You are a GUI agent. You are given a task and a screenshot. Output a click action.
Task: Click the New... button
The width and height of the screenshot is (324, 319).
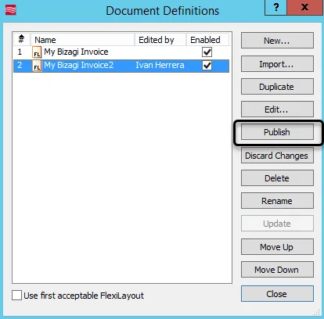pyautogui.click(x=277, y=41)
